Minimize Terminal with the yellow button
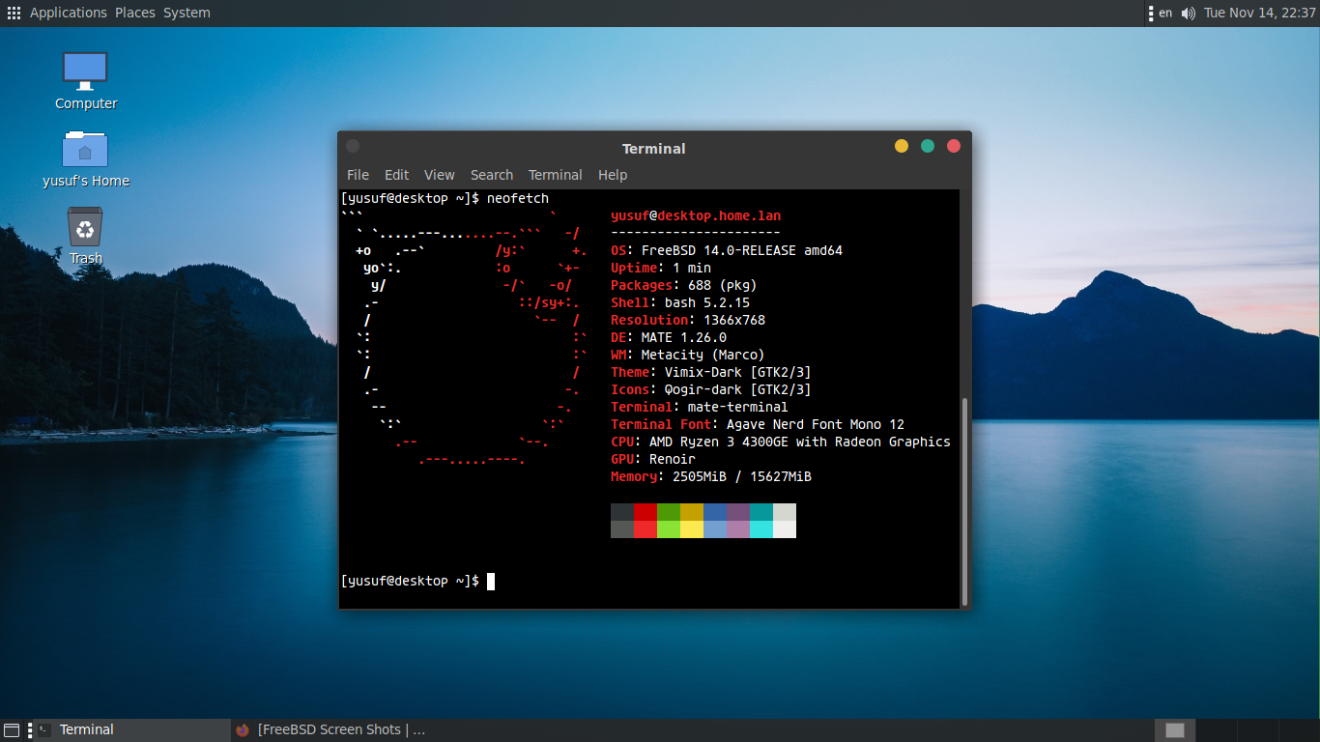Viewport: 1320px width, 742px height. click(902, 146)
